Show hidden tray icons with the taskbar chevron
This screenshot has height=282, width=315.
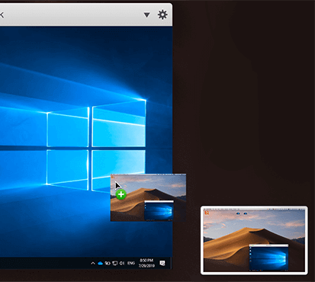[x=93, y=263]
